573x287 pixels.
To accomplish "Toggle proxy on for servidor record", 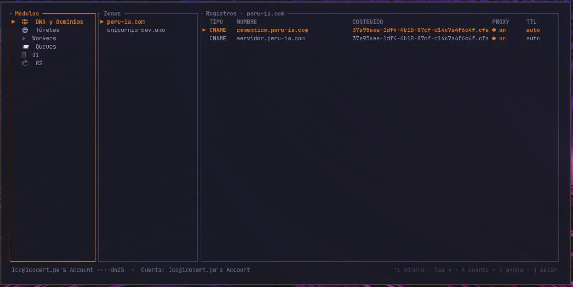I will pos(499,38).
